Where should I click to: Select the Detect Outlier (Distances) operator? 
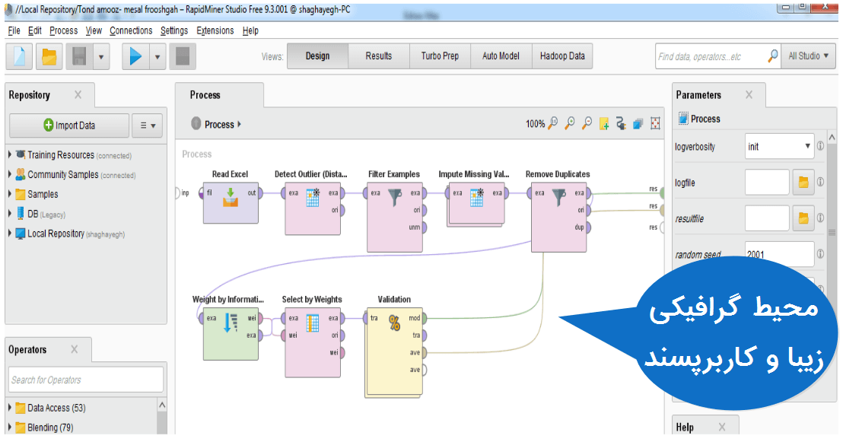pos(313,208)
